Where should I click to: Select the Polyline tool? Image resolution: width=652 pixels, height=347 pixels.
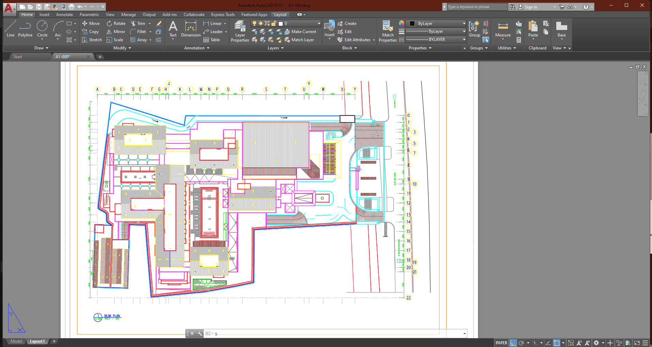(x=25, y=30)
